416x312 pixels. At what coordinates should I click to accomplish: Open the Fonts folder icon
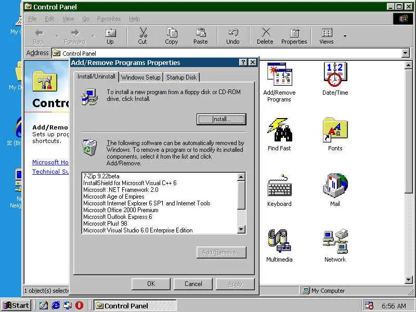pos(335,135)
